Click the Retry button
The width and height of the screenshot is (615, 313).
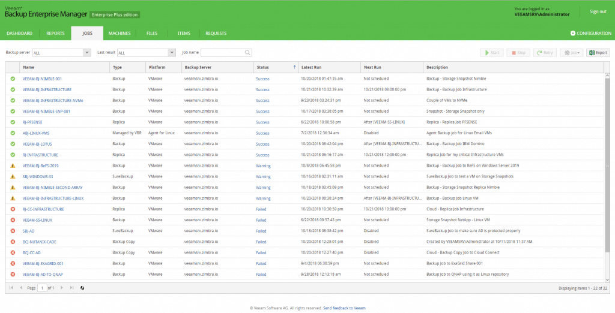pos(545,53)
